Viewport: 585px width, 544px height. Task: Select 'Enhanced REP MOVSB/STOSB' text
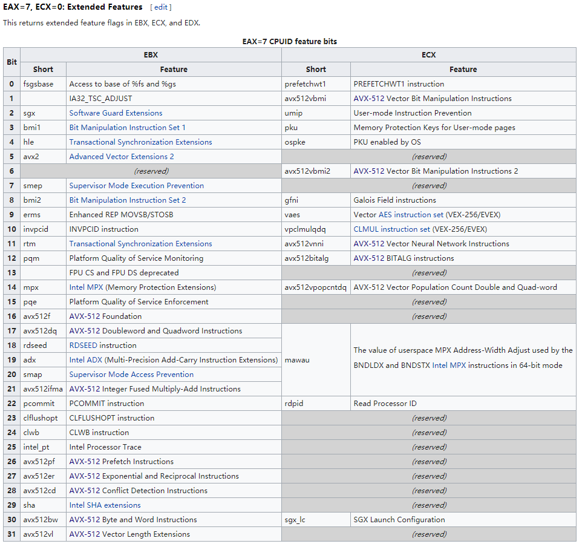click(121, 215)
